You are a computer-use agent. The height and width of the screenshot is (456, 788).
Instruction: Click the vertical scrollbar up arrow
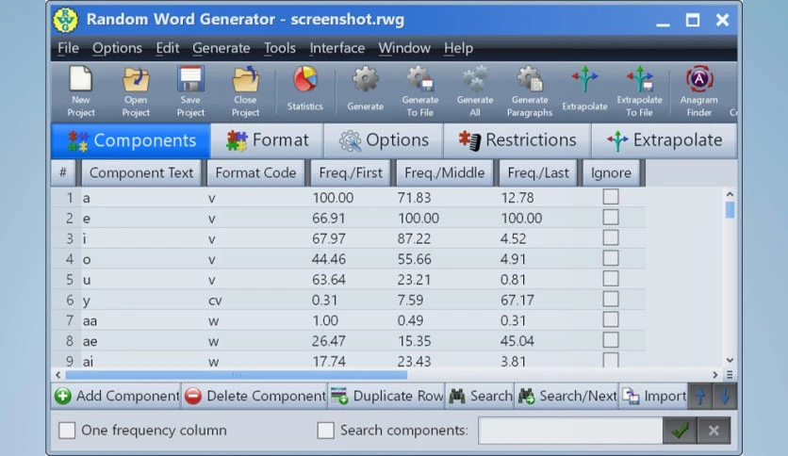(x=730, y=194)
